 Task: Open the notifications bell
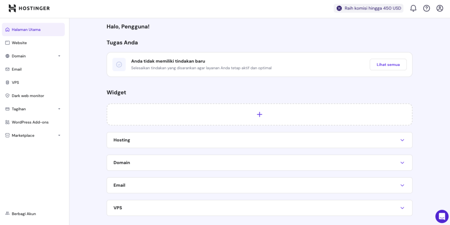pos(413,8)
